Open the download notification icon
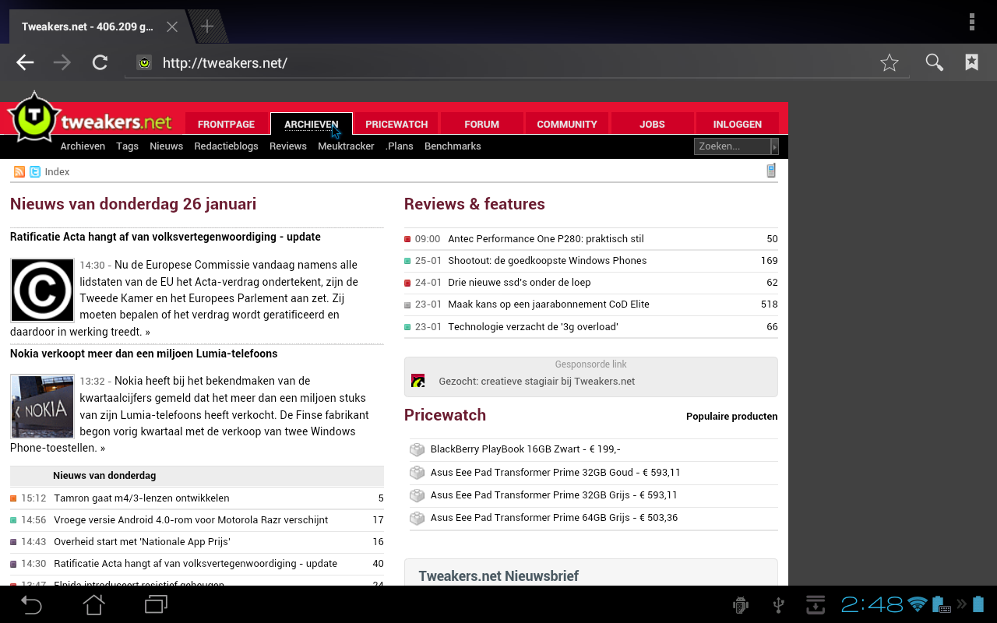997x623 pixels. [x=816, y=604]
